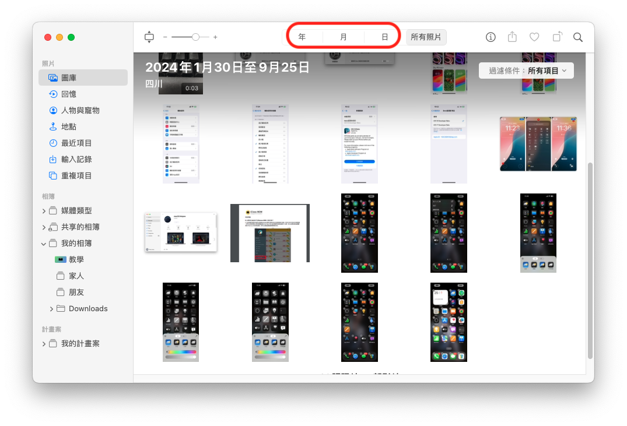
Task: Click the 家人 album icon
Action: [61, 276]
